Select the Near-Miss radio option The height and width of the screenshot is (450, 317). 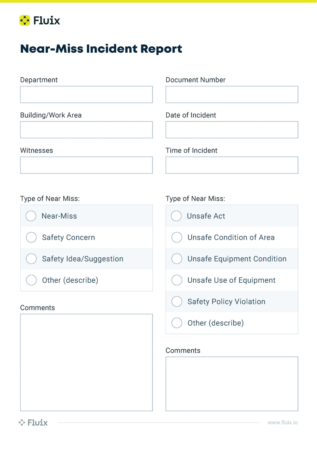(x=31, y=216)
